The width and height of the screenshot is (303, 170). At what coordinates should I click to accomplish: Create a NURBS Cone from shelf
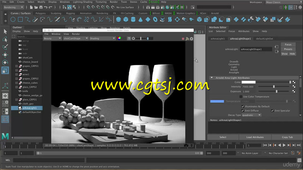pyautogui.click(x=141, y=20)
